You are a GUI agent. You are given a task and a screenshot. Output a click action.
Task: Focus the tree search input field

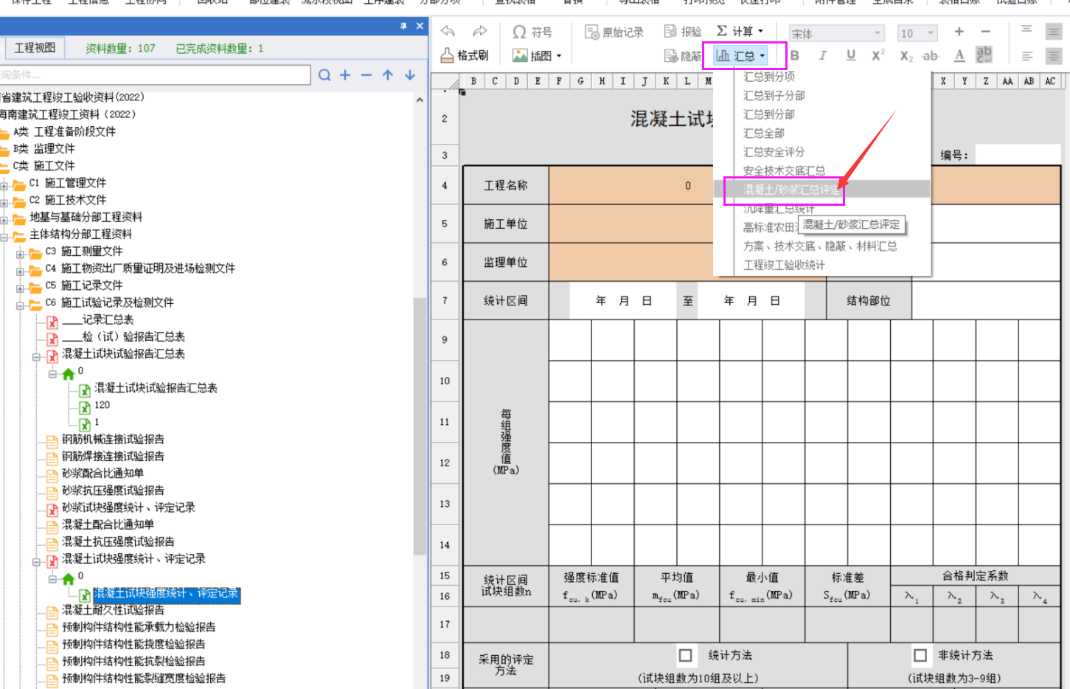click(x=155, y=75)
